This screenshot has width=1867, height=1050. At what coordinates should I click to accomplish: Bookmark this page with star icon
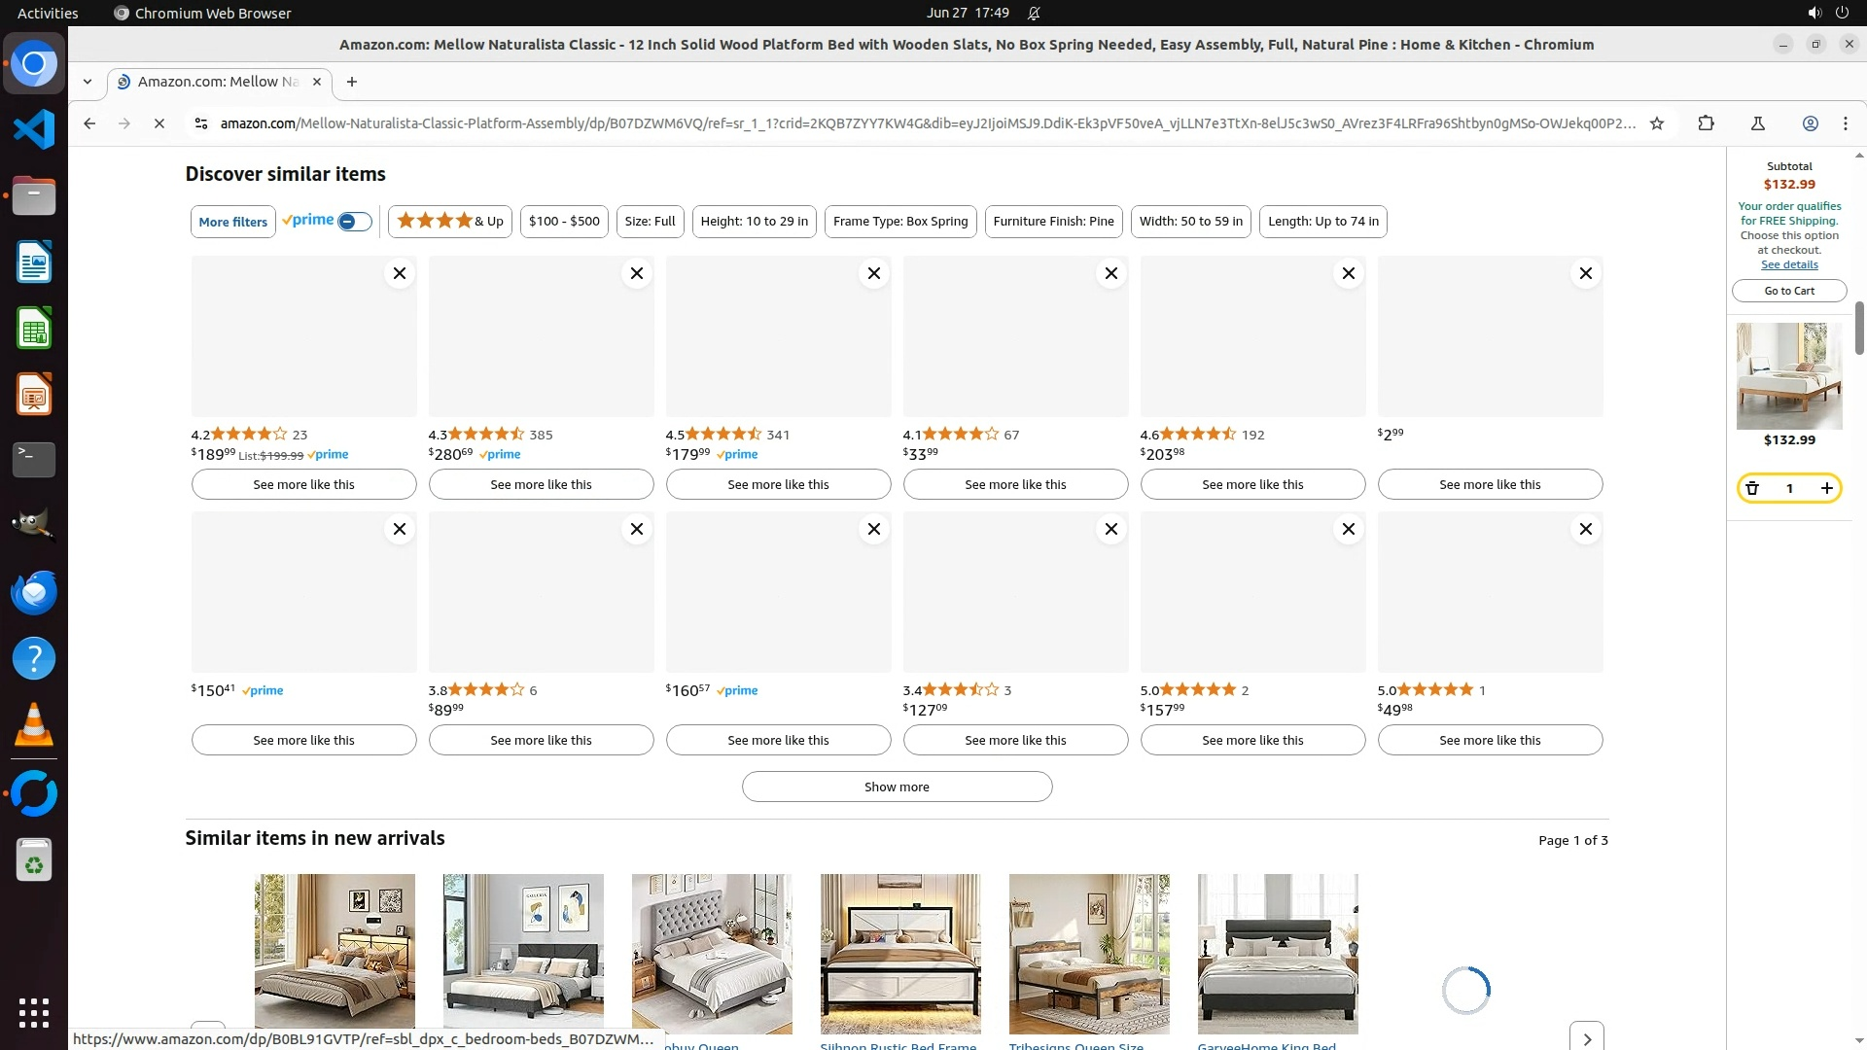pos(1657,123)
